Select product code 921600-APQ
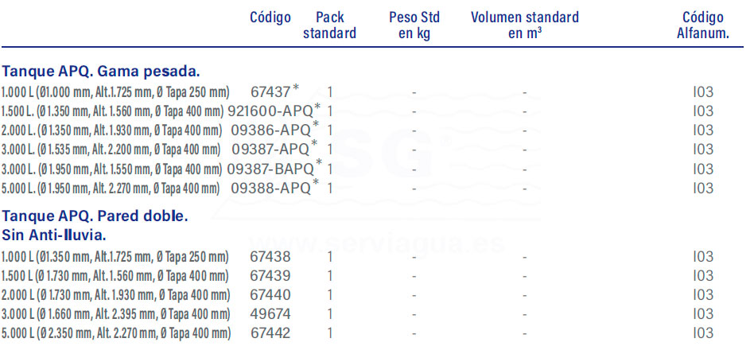The image size is (754, 346). (x=270, y=111)
